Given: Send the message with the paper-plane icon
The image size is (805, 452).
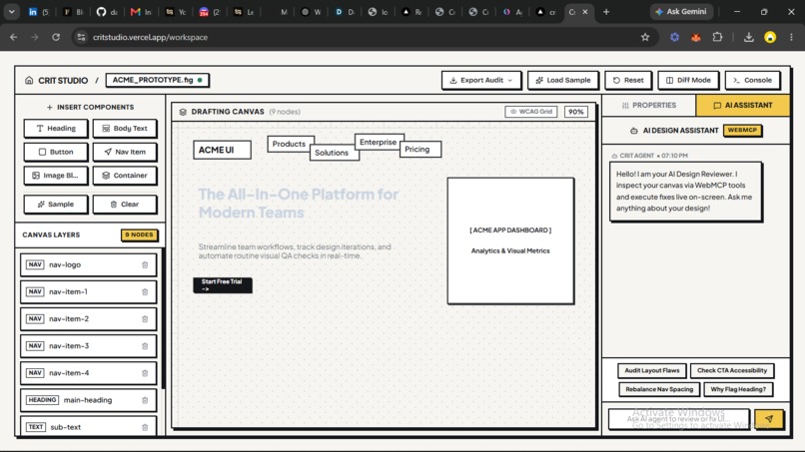Looking at the screenshot, I should (769, 419).
